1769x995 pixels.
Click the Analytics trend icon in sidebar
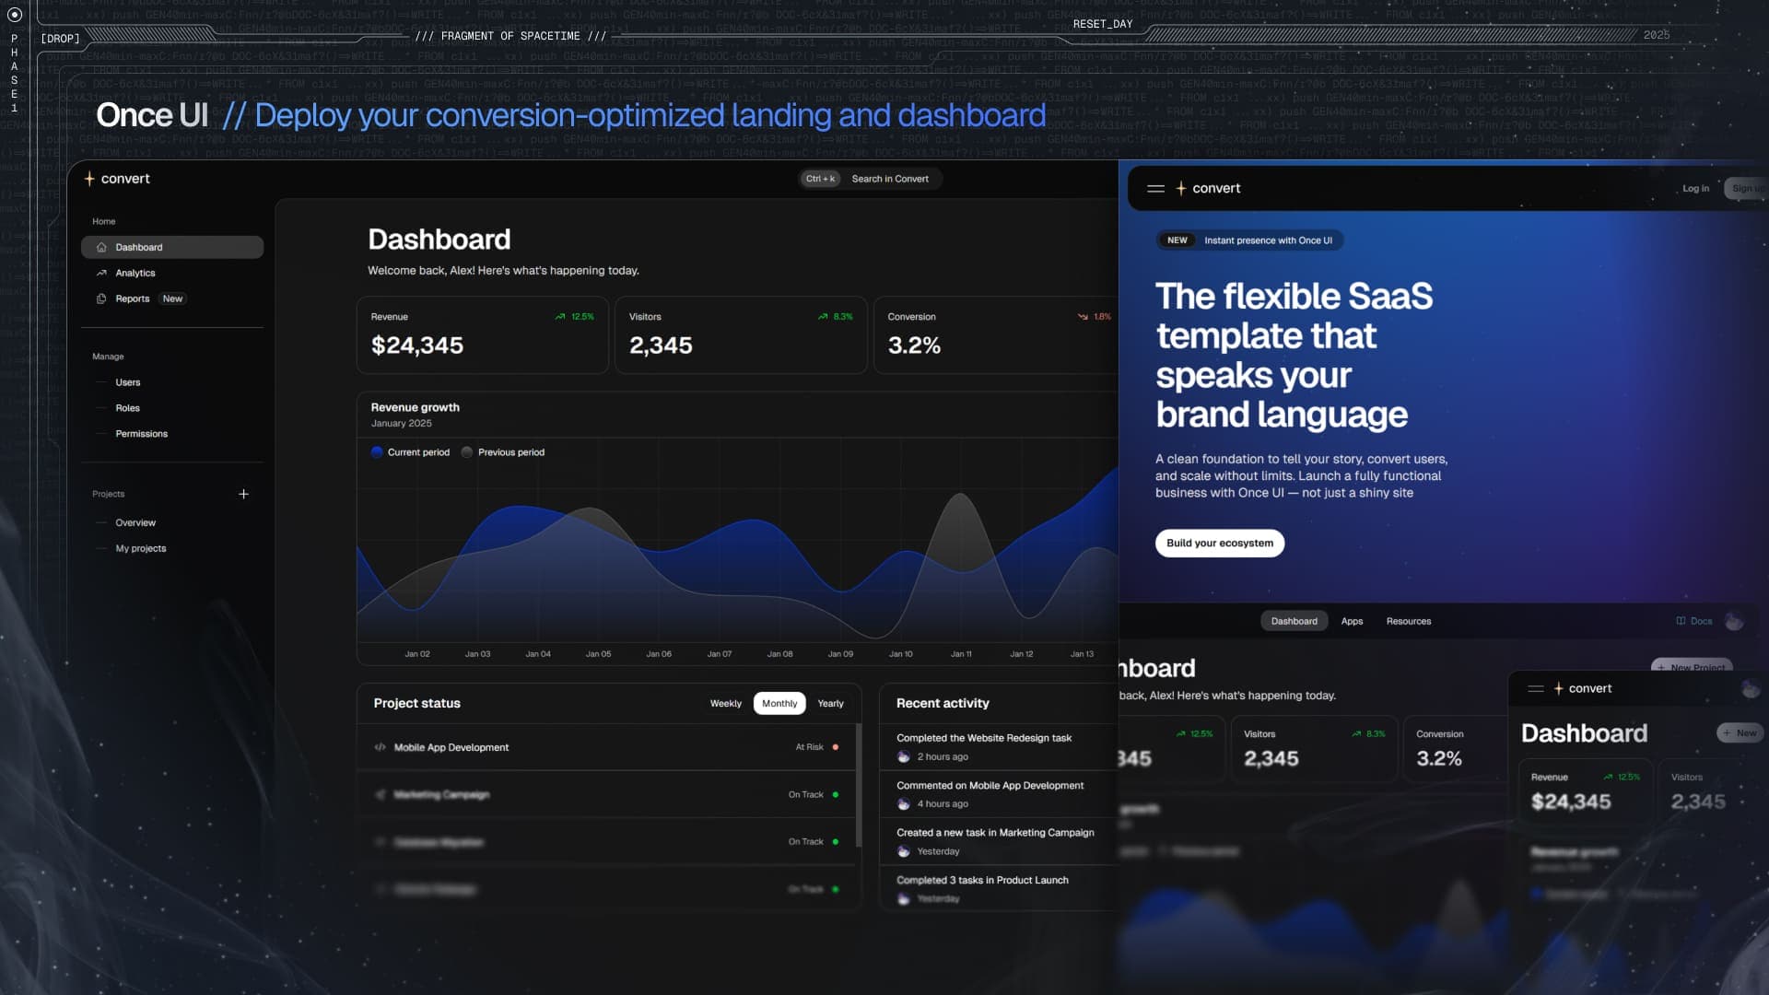point(101,273)
